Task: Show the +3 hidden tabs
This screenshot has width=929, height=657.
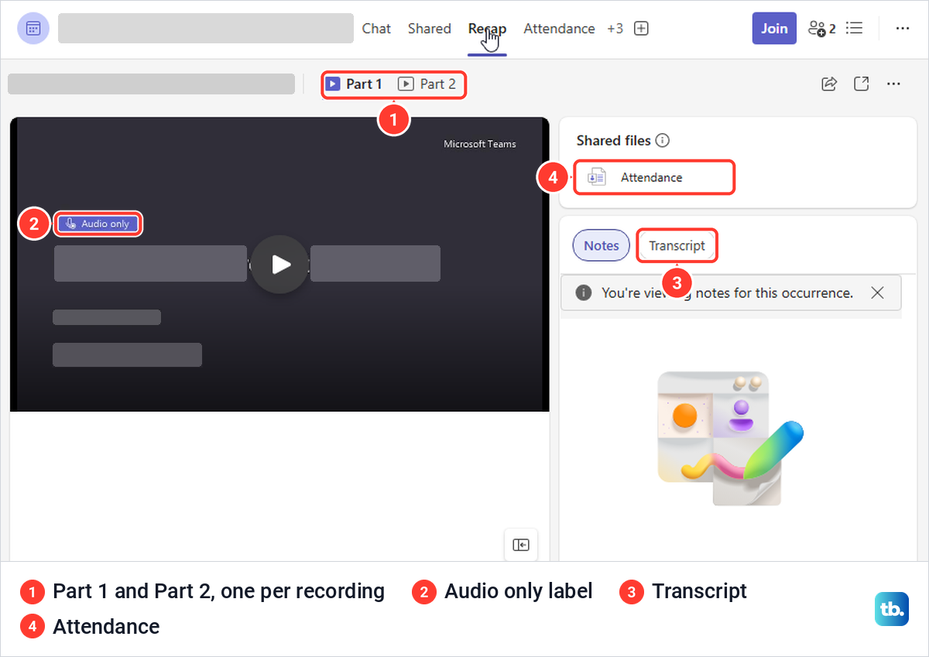Action: (615, 29)
